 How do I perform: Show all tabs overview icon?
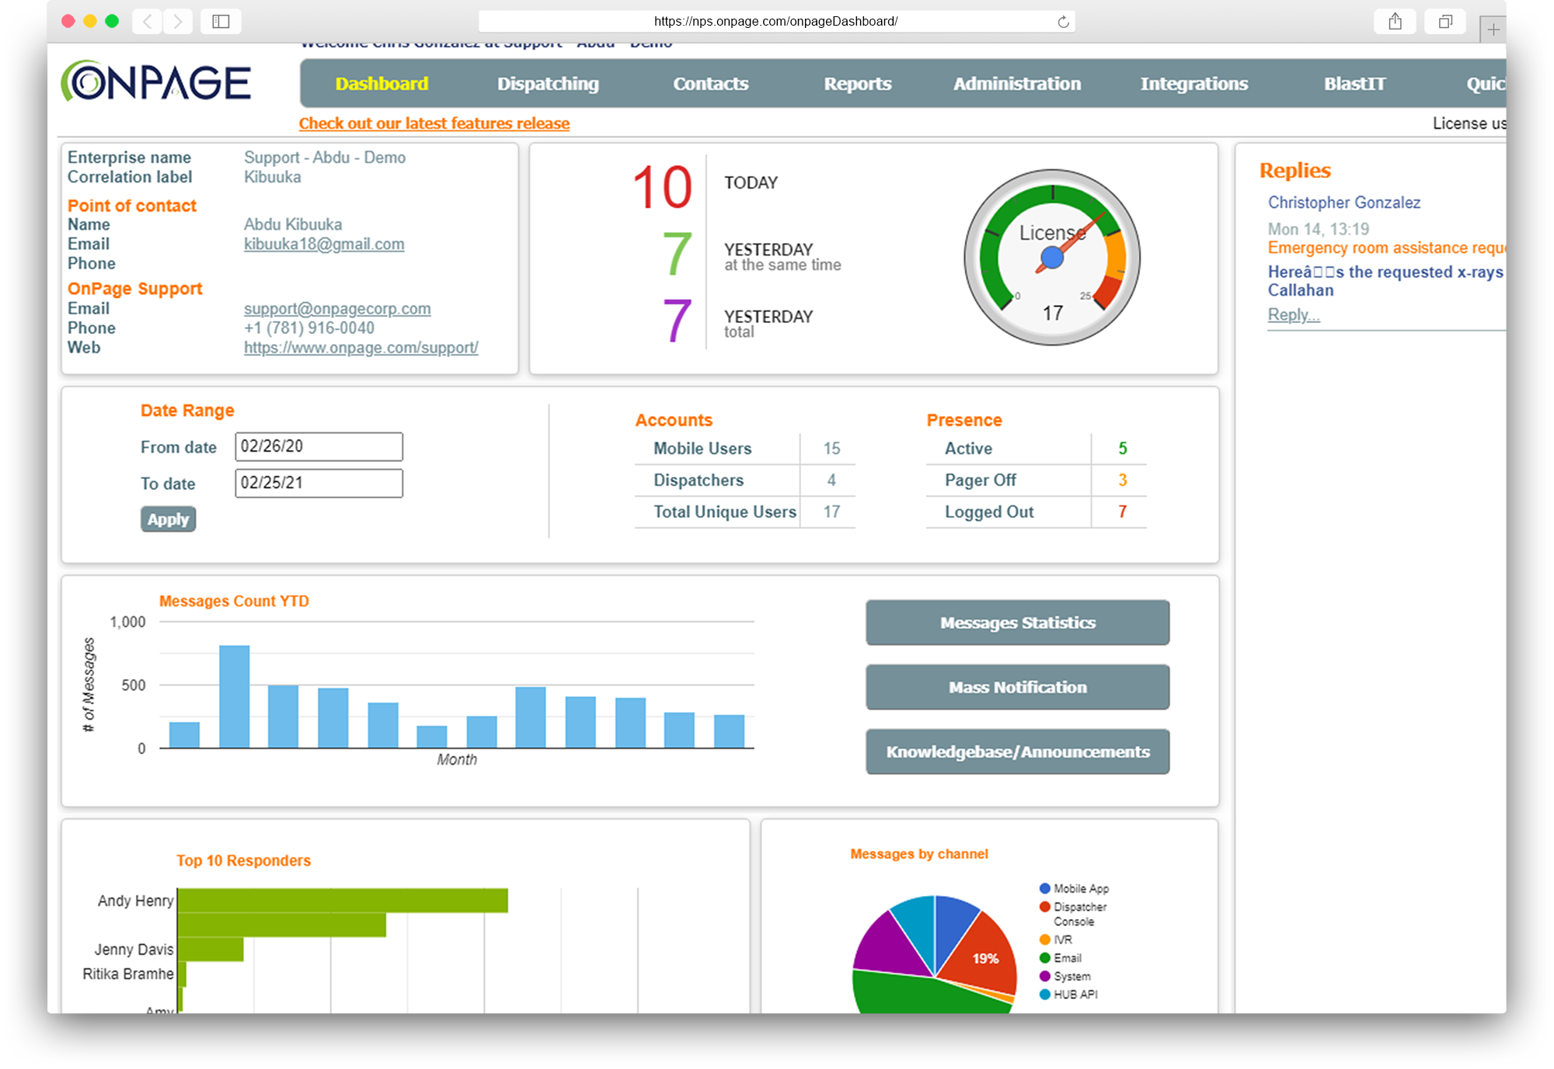click(x=1444, y=21)
